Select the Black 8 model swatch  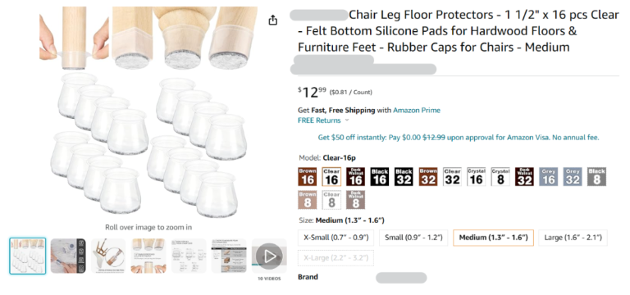coord(596,177)
